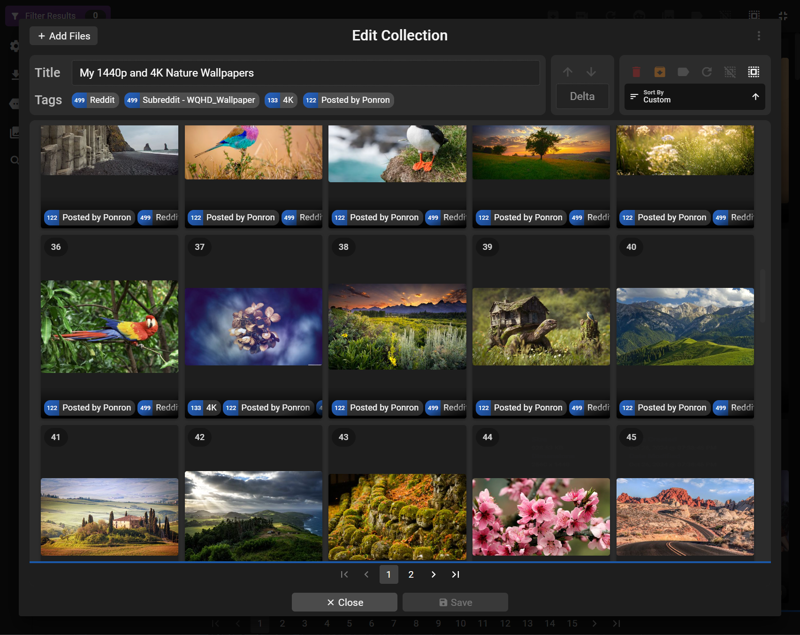Click the Filter Results button behind dialog
This screenshot has width=800, height=635.
tap(58, 15)
